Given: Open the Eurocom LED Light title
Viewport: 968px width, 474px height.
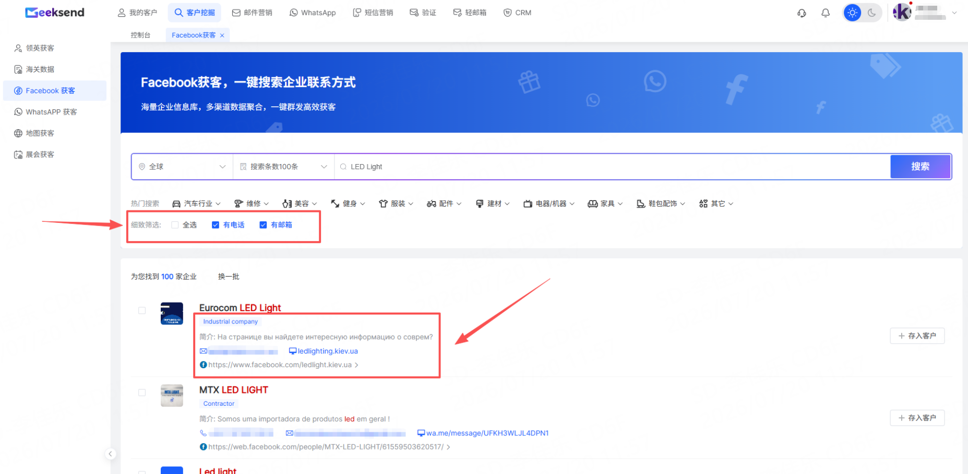Looking at the screenshot, I should pos(240,308).
